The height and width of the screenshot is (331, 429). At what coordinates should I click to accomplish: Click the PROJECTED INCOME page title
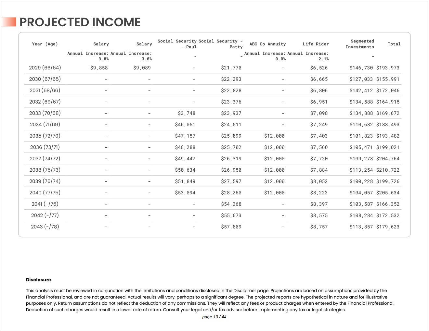pos(80,22)
